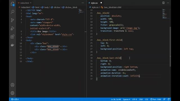Split the editor right

click(163, 3)
